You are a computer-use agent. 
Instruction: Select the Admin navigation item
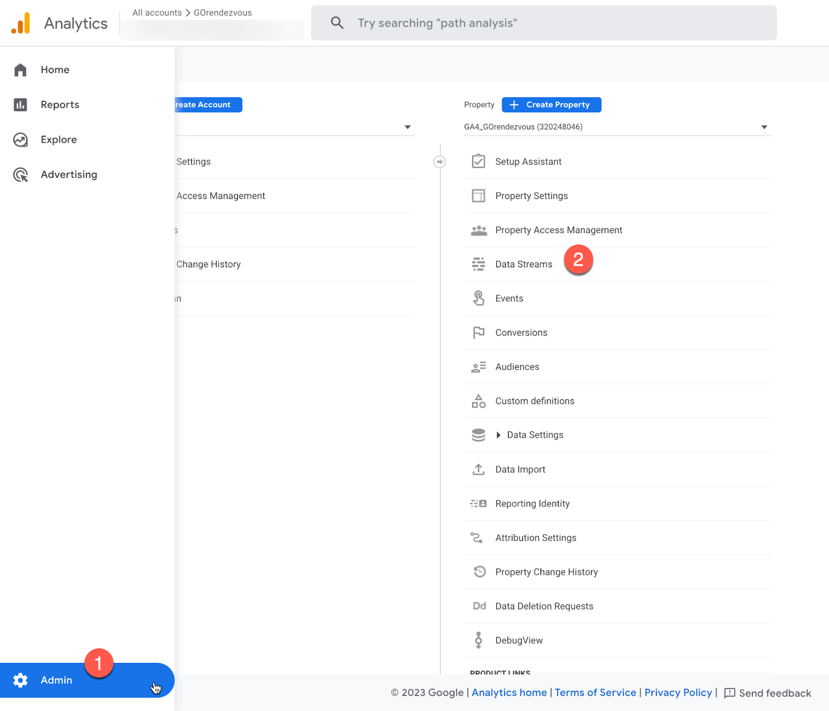tap(87, 680)
